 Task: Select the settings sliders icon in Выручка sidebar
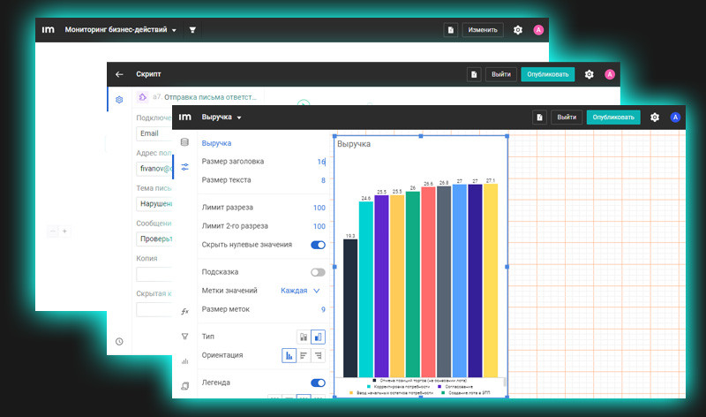[x=184, y=167]
